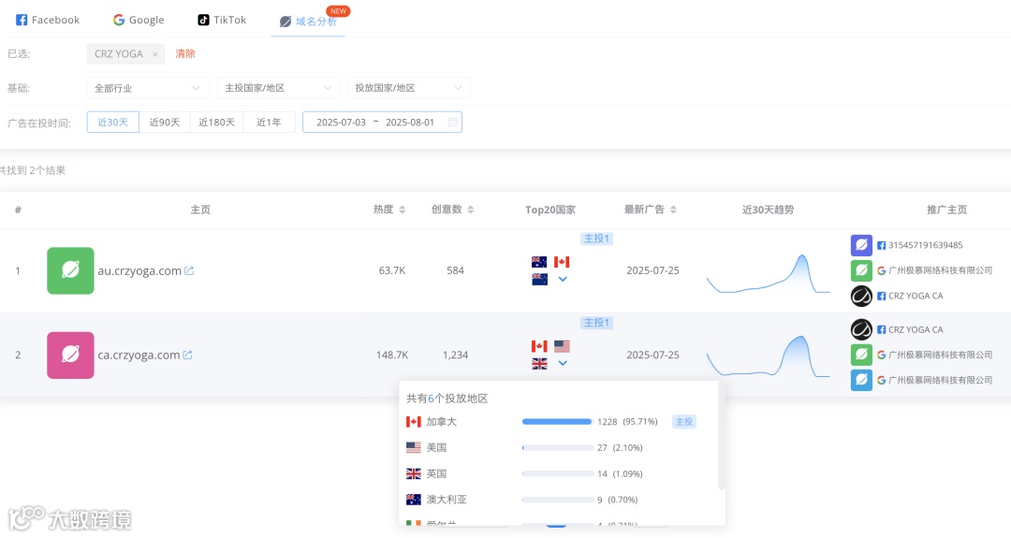Viewport: 1011px width, 538px height.
Task: Open the calendar icon in date picker
Action: tap(453, 122)
